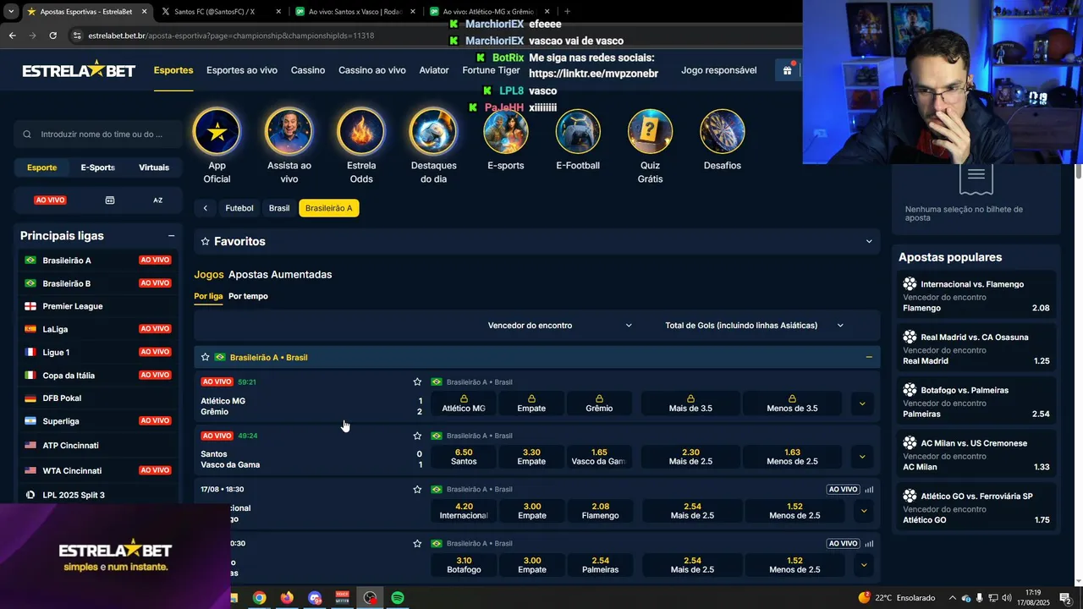This screenshot has height=609, width=1083.
Task: Open Premier League in sidebar
Action: (98, 306)
